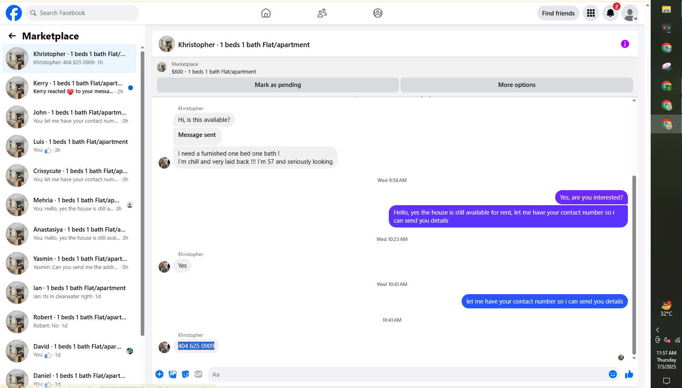Click Find friends button
The image size is (682, 388).
pyautogui.click(x=558, y=13)
